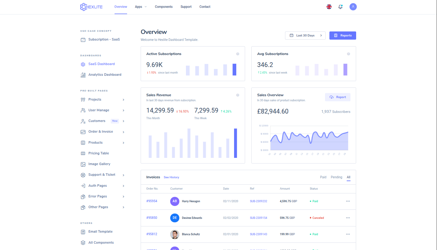Open options for Harry Hexagon invoice
437x250 pixels.
coord(348,201)
